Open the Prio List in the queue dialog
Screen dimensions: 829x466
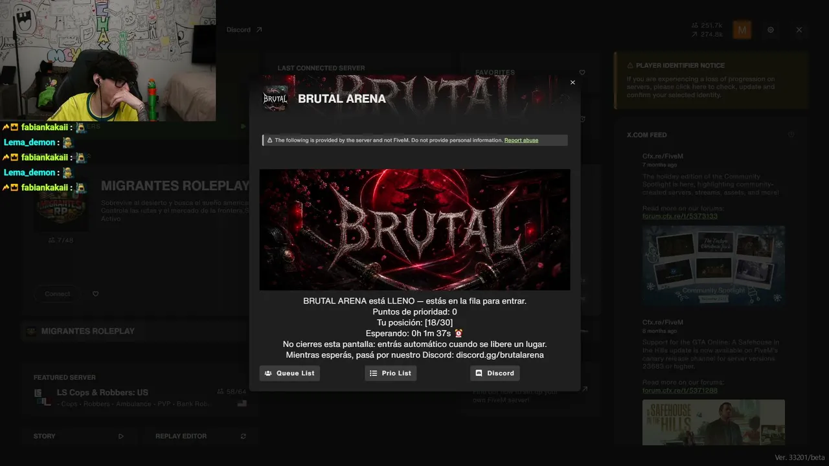(391, 373)
